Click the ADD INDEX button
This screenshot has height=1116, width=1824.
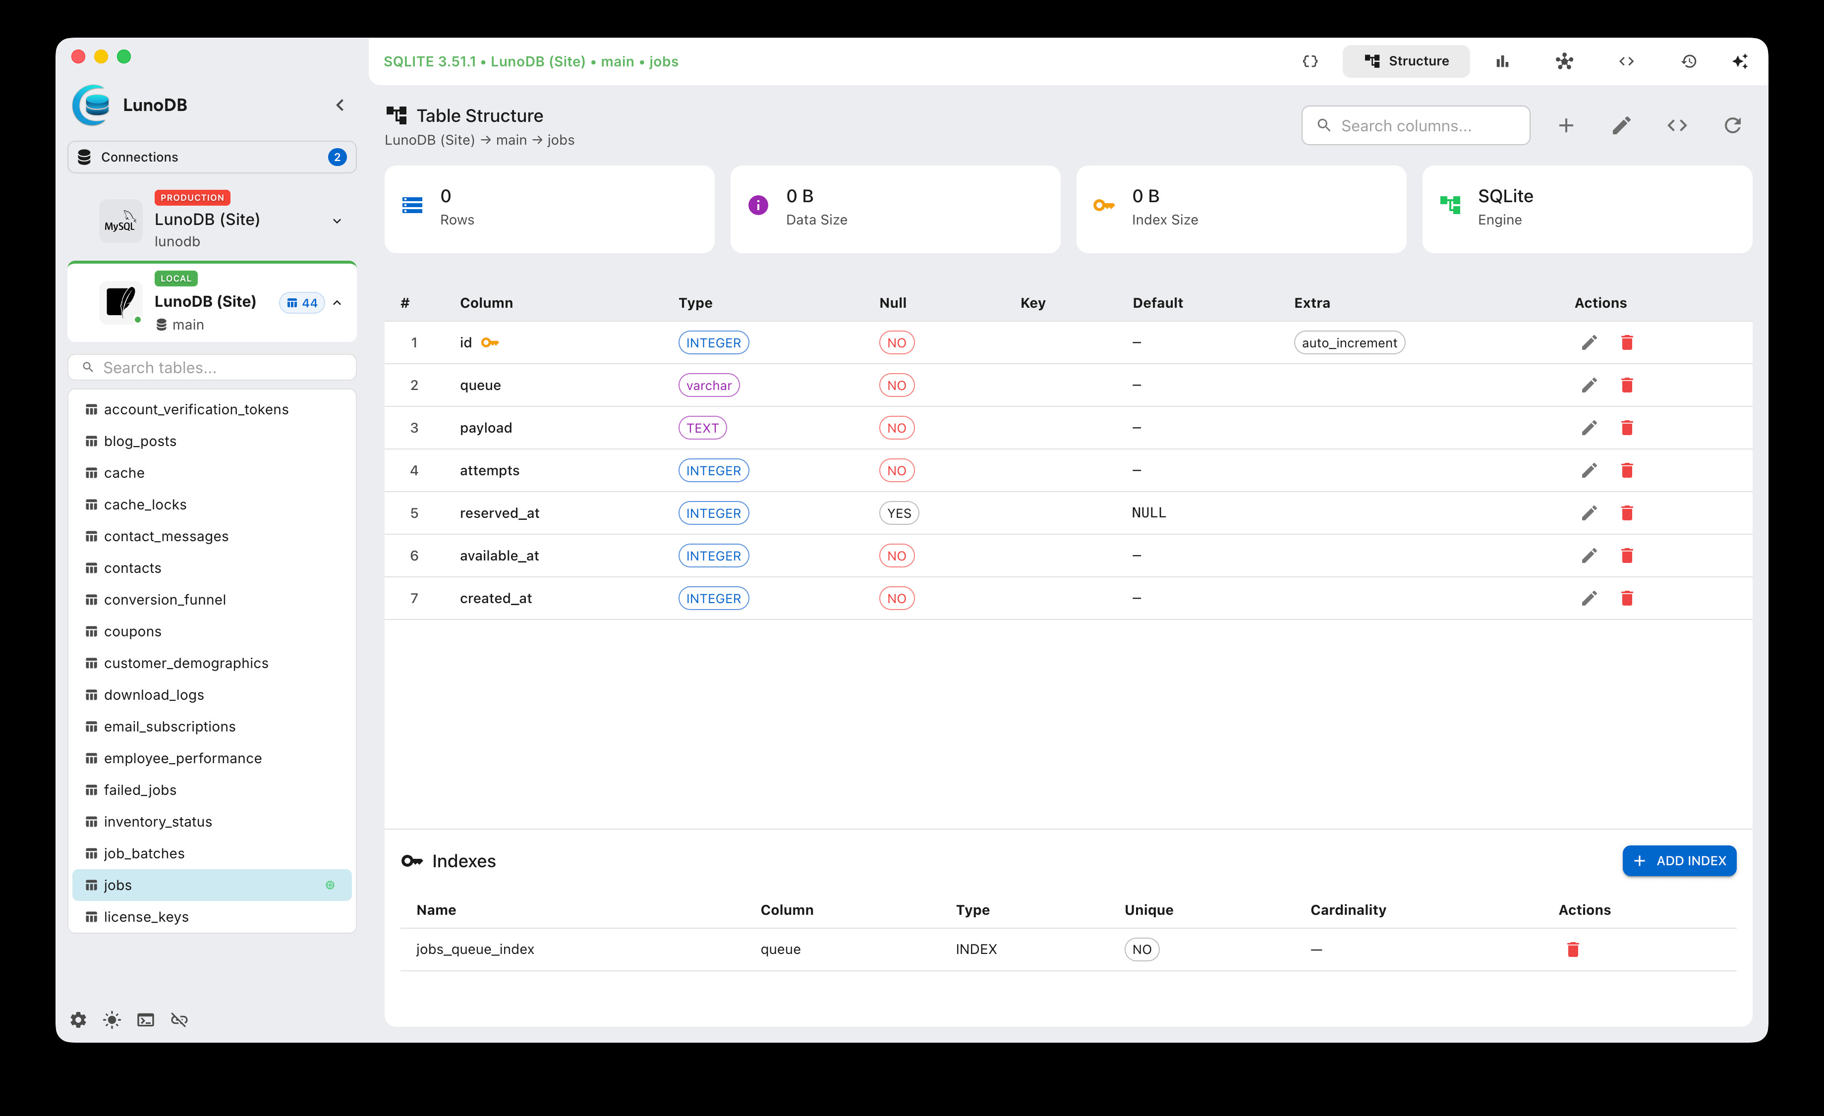[x=1679, y=861]
